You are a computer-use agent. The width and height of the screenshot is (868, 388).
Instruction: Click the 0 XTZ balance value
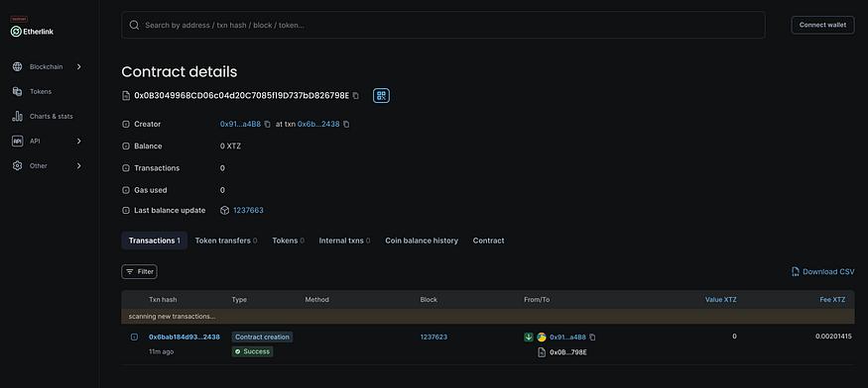pyautogui.click(x=230, y=146)
